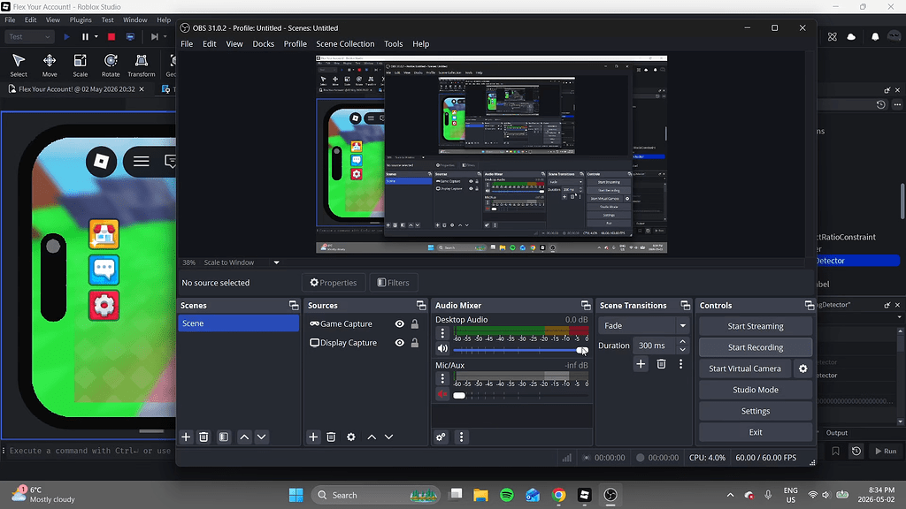Image resolution: width=906 pixels, height=509 pixels.
Task: Pop out the Sources dock
Action: (x=421, y=305)
